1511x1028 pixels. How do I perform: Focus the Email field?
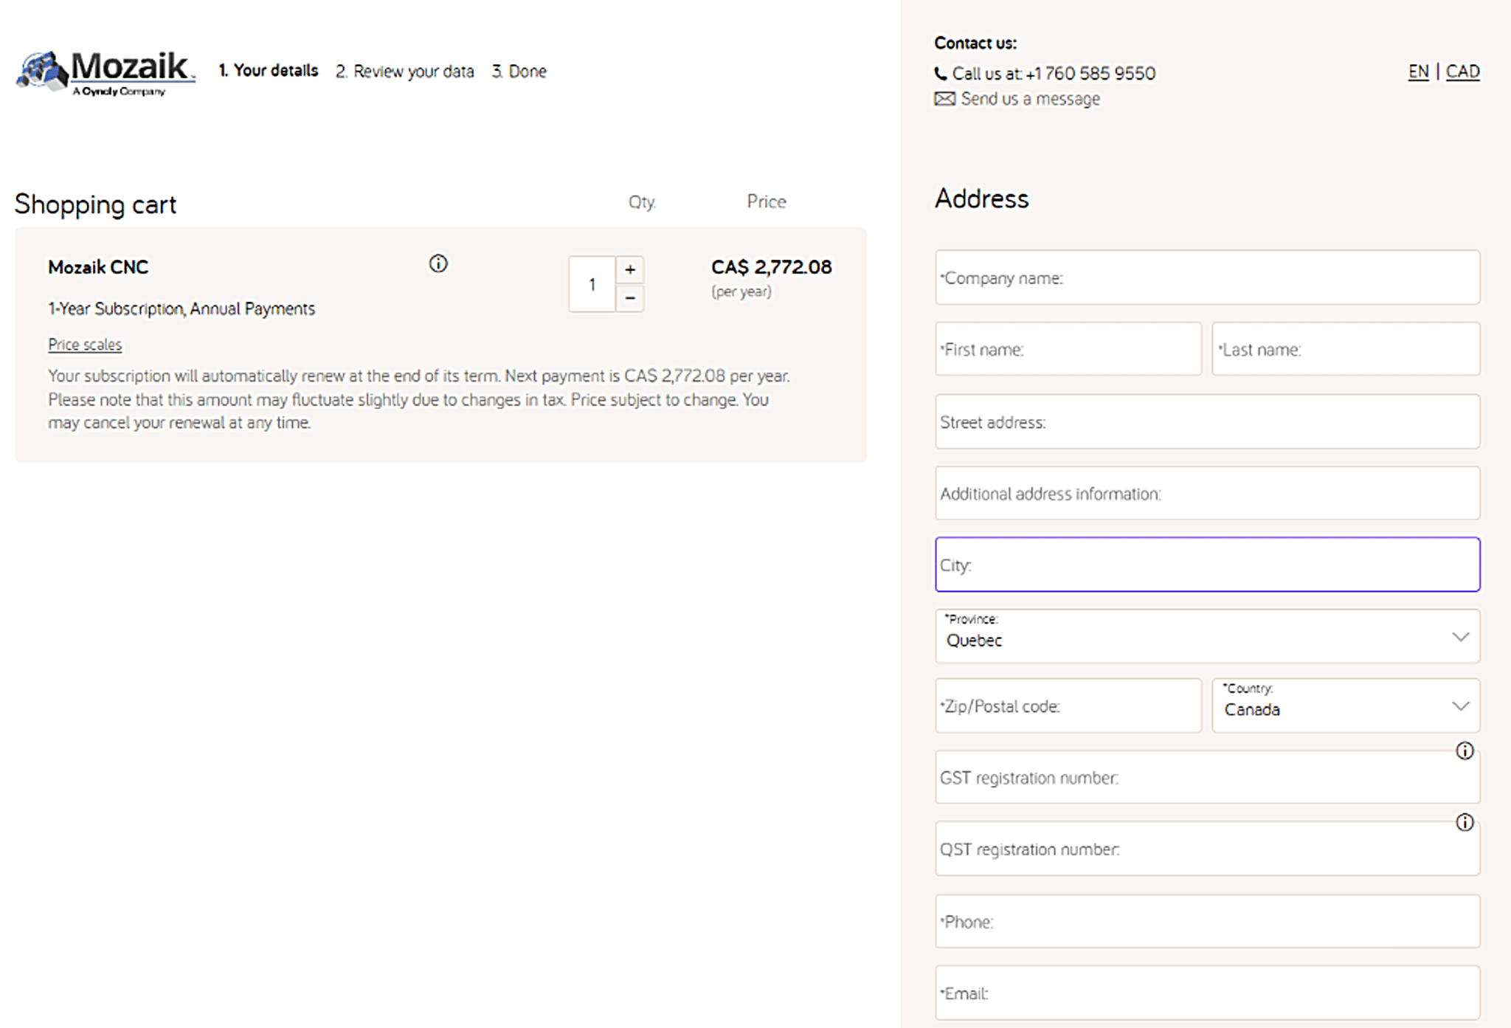click(1207, 993)
